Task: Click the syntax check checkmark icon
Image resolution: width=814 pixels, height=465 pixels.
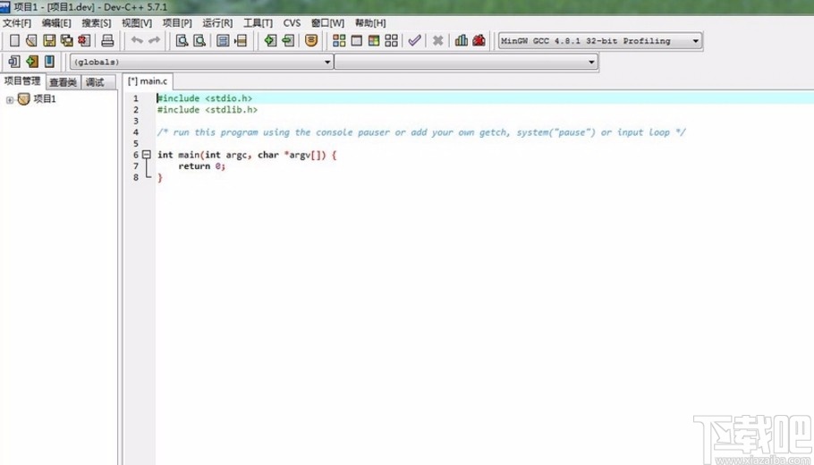Action: pyautogui.click(x=414, y=40)
